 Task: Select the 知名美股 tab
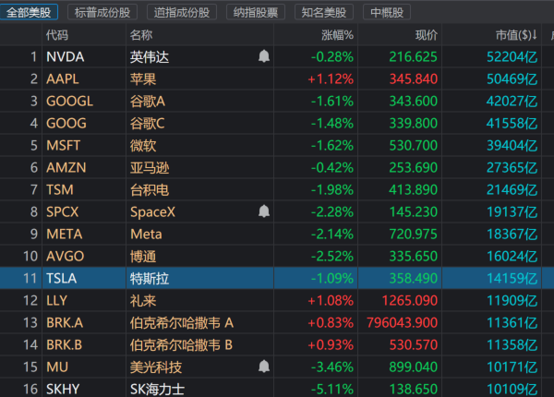coord(324,12)
